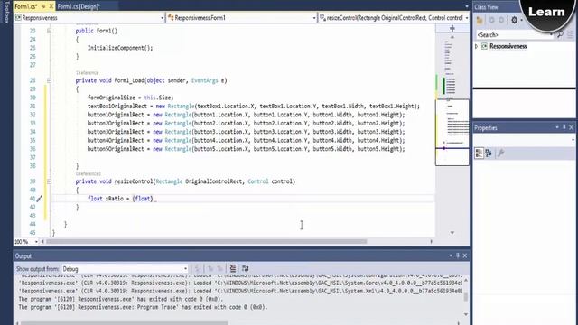
Task: Pin the Form1.cs tab
Action: point(43,6)
